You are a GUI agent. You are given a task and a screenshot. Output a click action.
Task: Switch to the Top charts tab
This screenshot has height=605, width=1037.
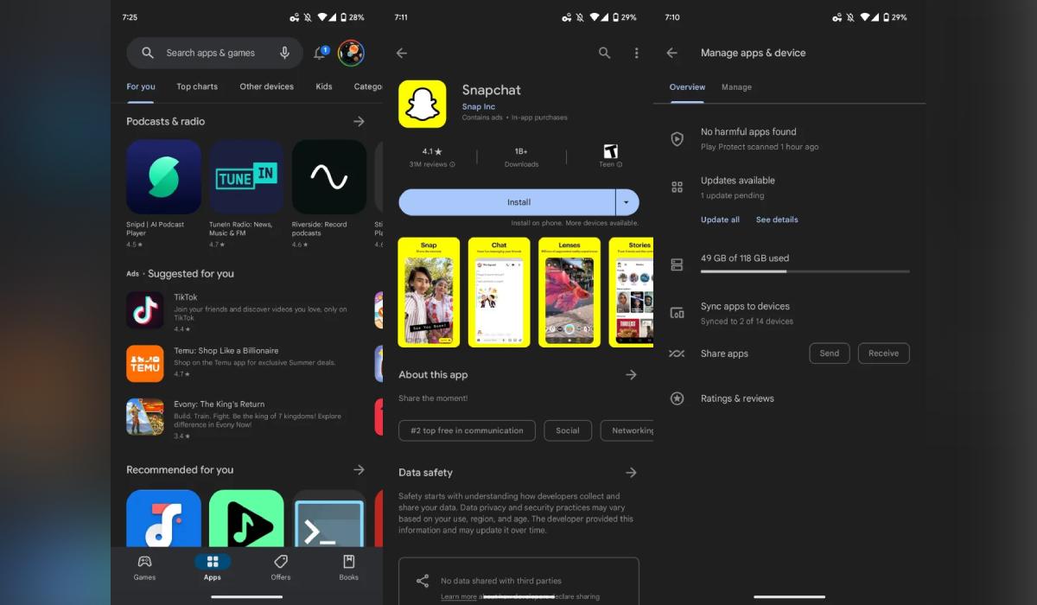tap(197, 86)
